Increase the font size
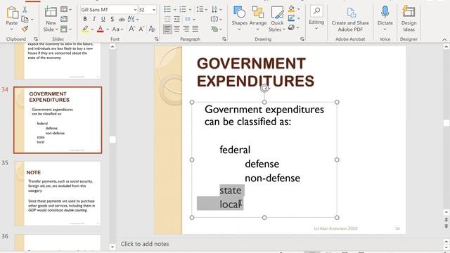This screenshot has width=450, height=253. point(131,29)
